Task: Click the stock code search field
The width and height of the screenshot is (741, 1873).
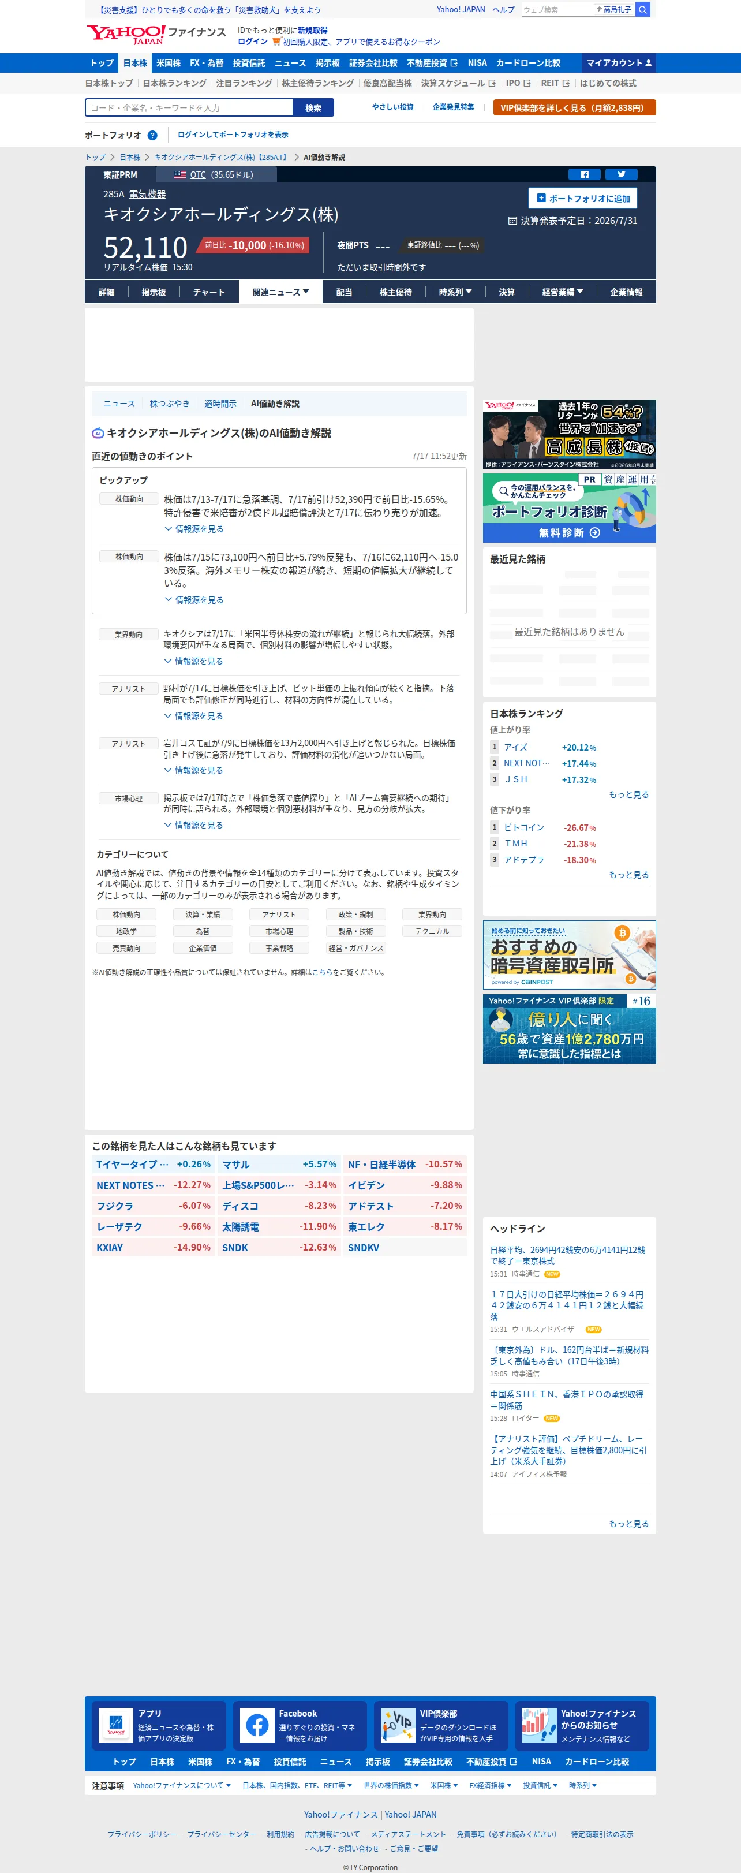Action: (x=189, y=107)
